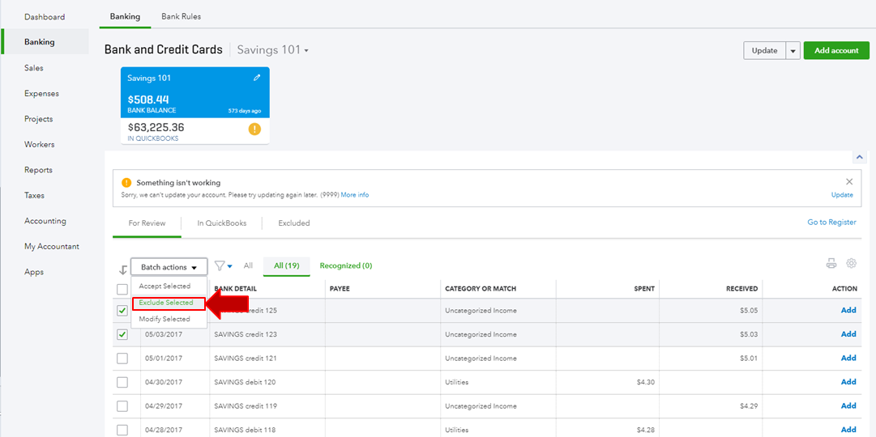
Task: Edit Savings 101 card with pencil icon
Action: 257,78
